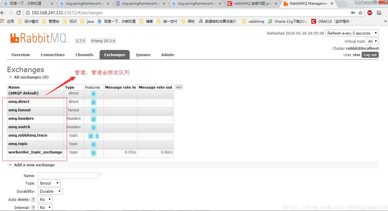388x211 pixels.
Task: Click the D badge for amq.topic
Action: pos(93,144)
